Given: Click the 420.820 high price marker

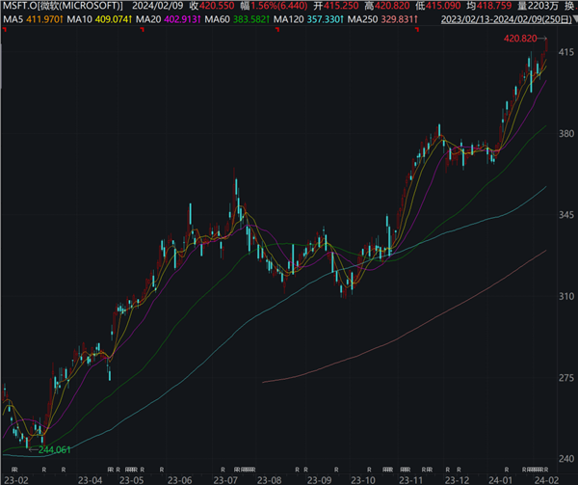Looking at the screenshot, I should [519, 40].
